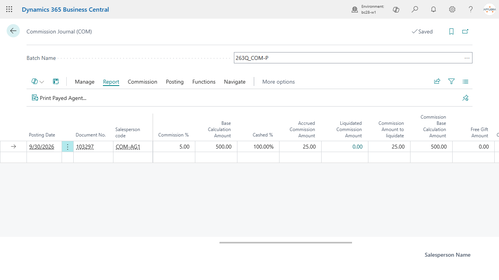Open Batch Name lookup ellipsis
Image resolution: width=499 pixels, height=280 pixels.
tap(467, 58)
